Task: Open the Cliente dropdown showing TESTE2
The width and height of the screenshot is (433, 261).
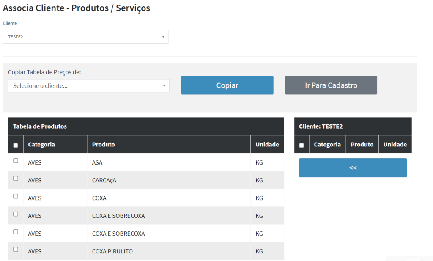Action: 85,37
